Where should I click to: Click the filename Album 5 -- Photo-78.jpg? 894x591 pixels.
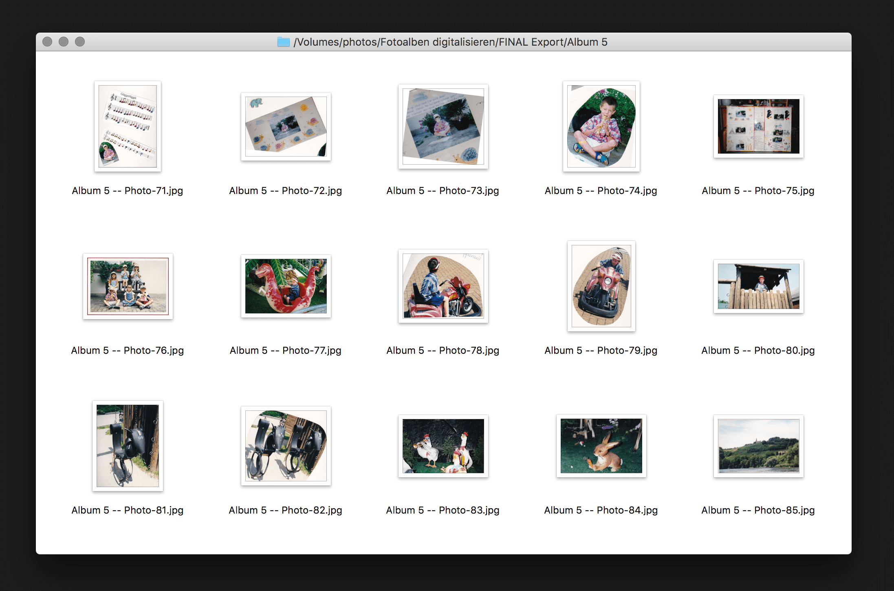443,350
